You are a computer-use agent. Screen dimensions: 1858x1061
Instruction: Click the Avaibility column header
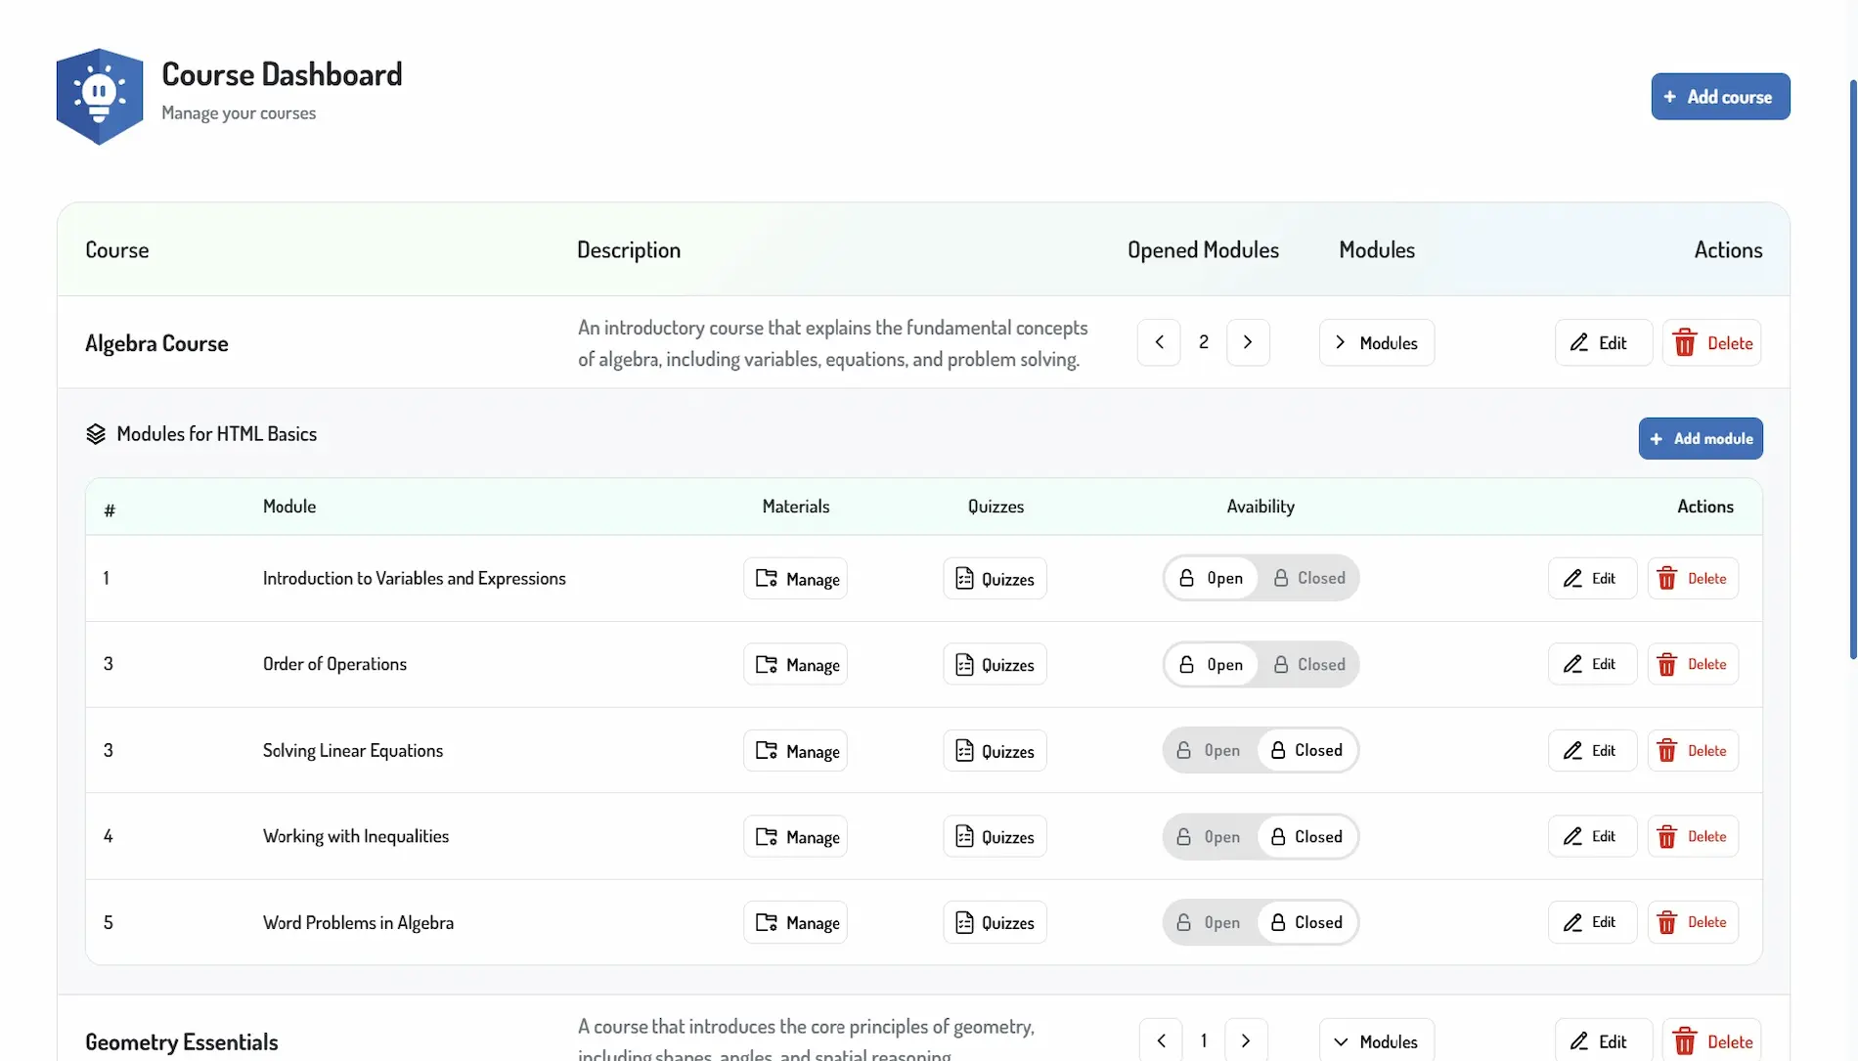click(x=1261, y=507)
